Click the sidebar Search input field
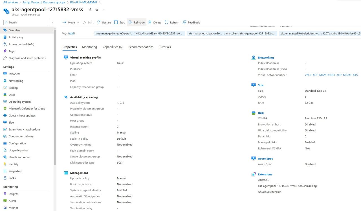361x211 pixels. click(26, 22)
